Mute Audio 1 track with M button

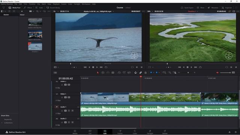coord(72,111)
